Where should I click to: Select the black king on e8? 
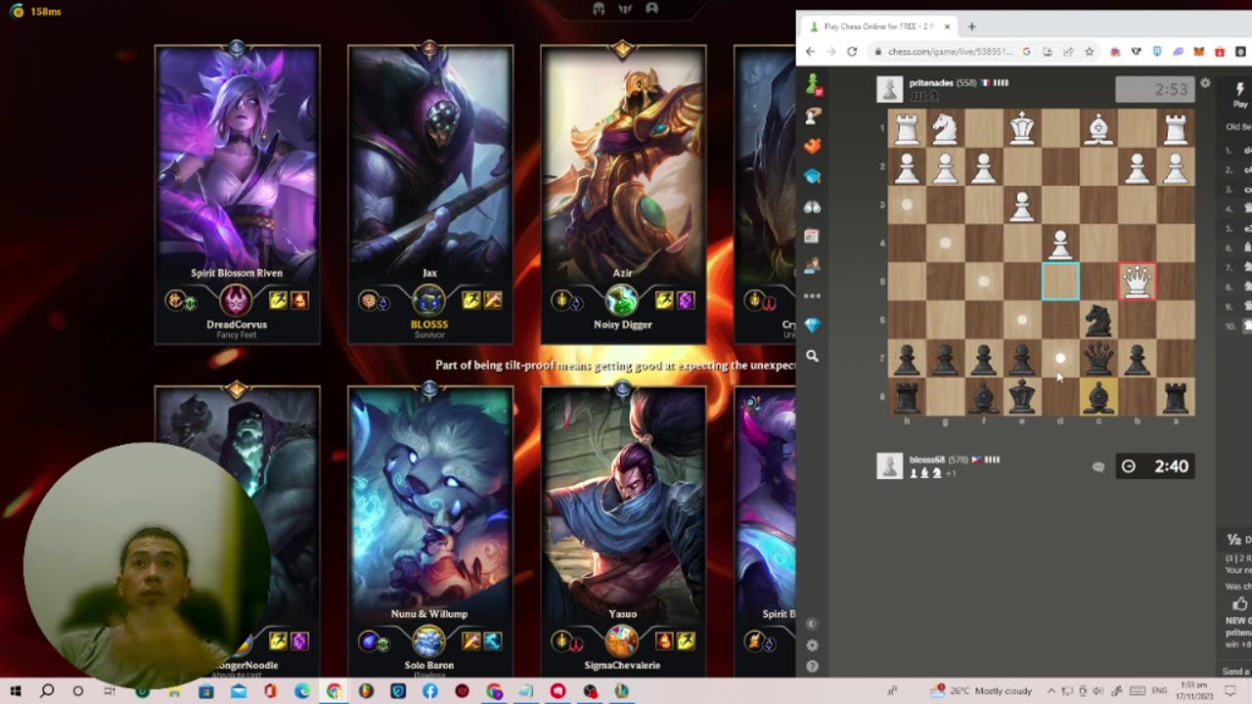click(x=1022, y=397)
